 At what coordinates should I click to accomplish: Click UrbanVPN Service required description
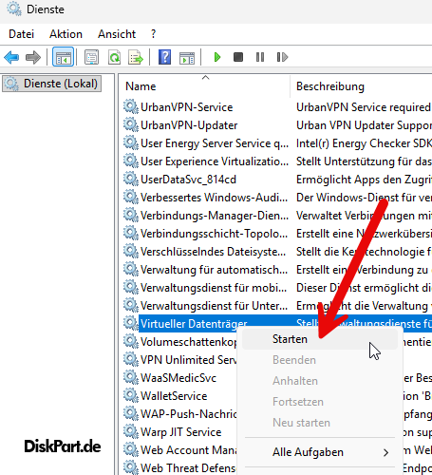click(364, 107)
